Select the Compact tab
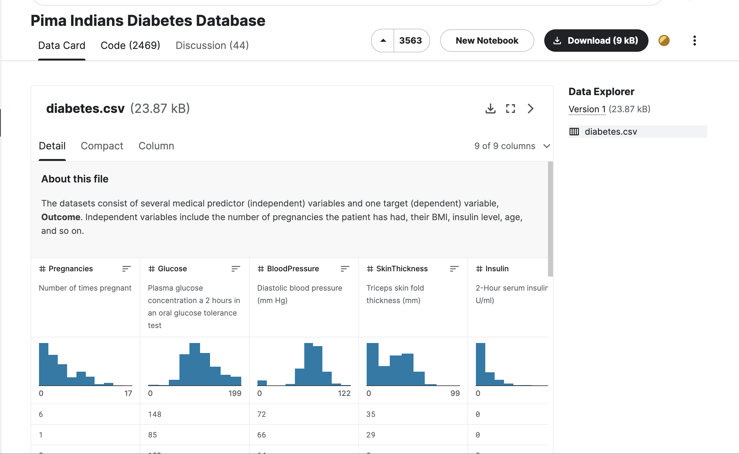 (x=102, y=146)
